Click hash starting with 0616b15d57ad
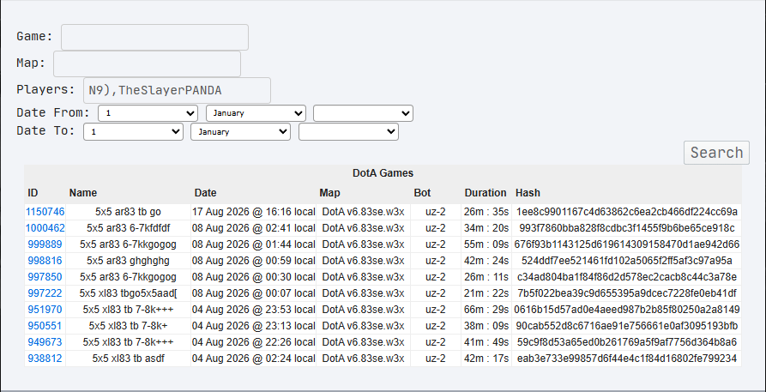 pos(627,310)
